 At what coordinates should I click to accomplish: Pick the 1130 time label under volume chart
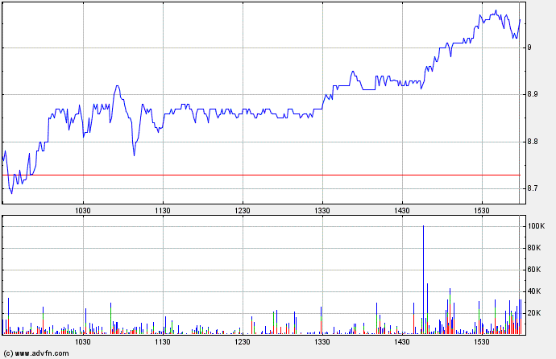pos(163,342)
